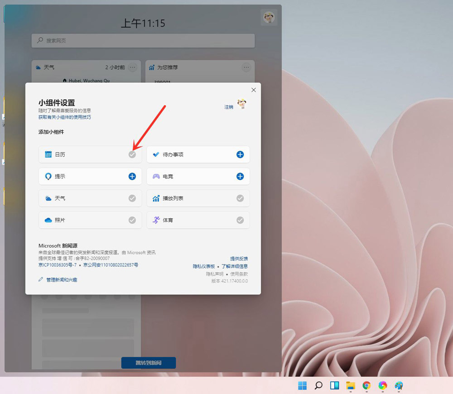Add the 电竞 widget via its plus icon
Screen dimensions: 453x394
(x=241, y=176)
